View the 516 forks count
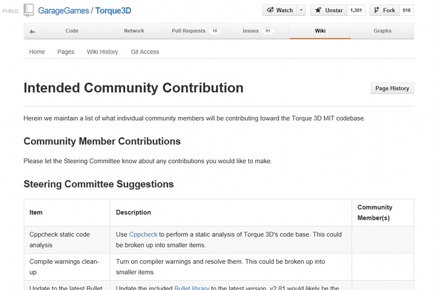Screen dimensions: 437x290 [406, 10]
